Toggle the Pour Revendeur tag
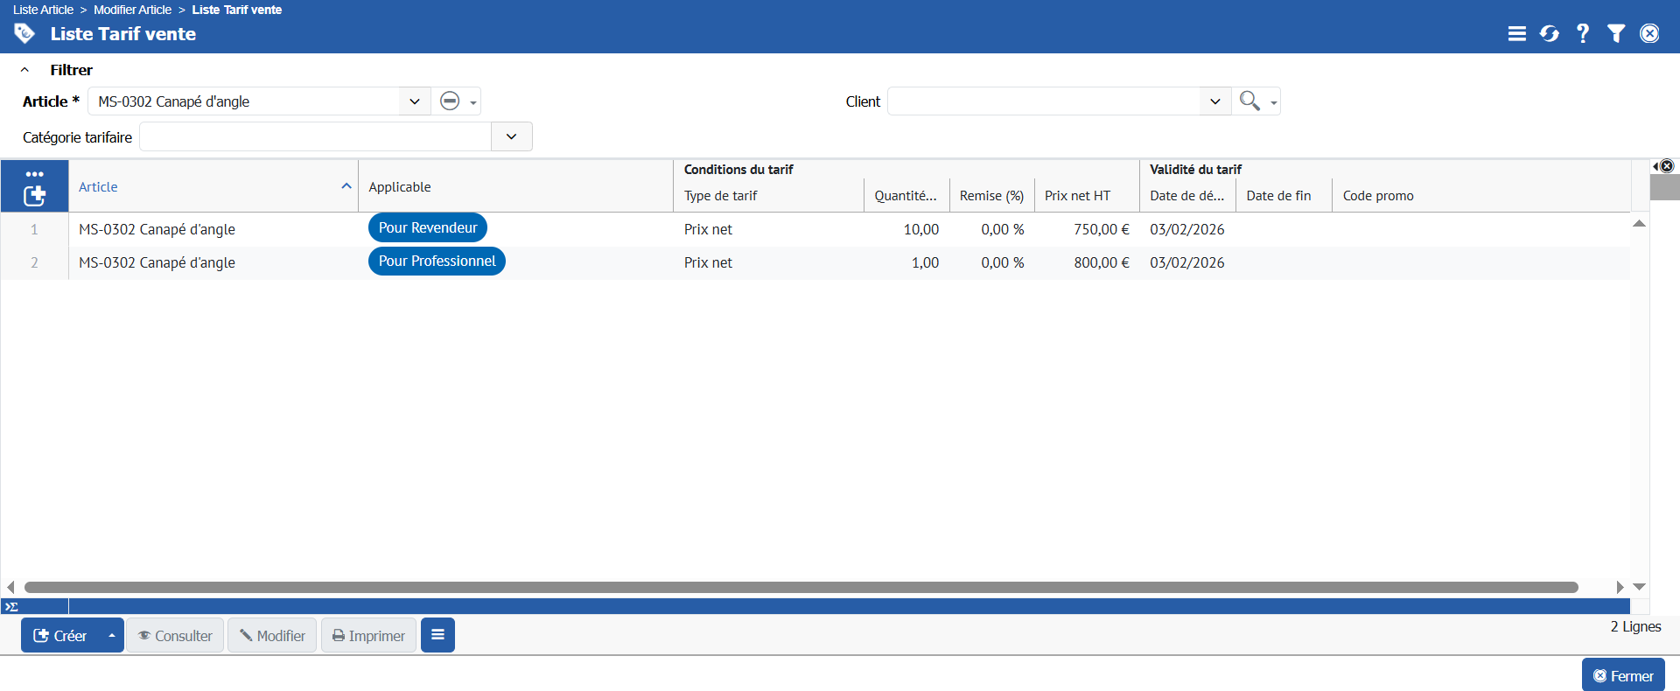The image size is (1680, 691). (428, 227)
